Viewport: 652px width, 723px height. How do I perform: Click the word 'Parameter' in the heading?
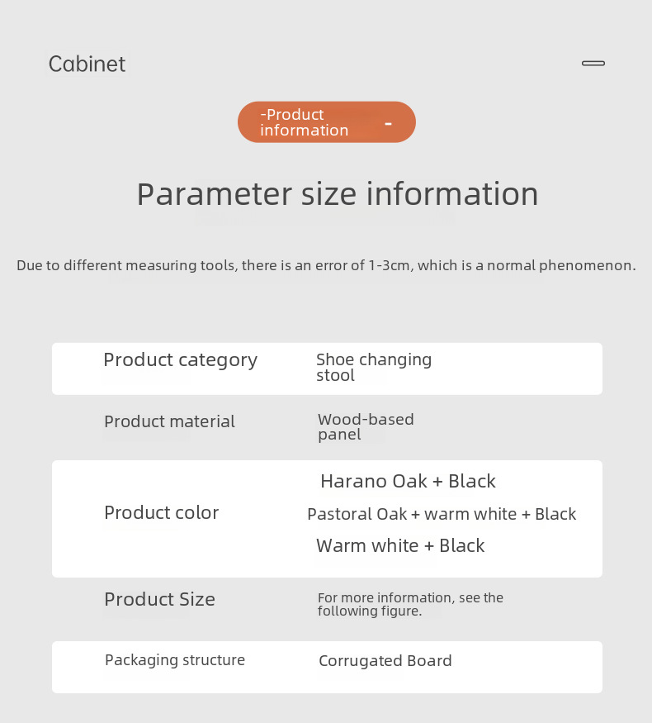coord(214,194)
